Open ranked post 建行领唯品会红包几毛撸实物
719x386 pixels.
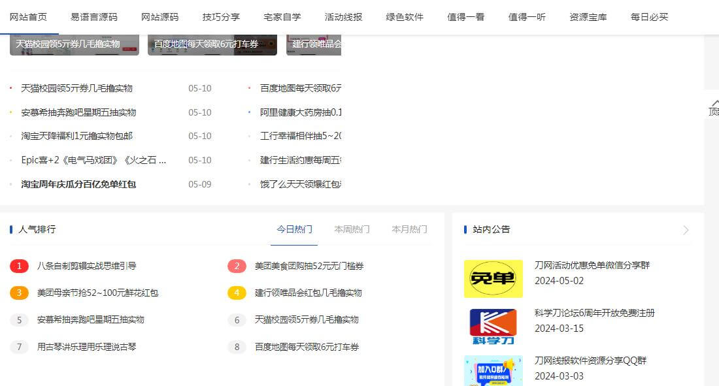[308, 293]
